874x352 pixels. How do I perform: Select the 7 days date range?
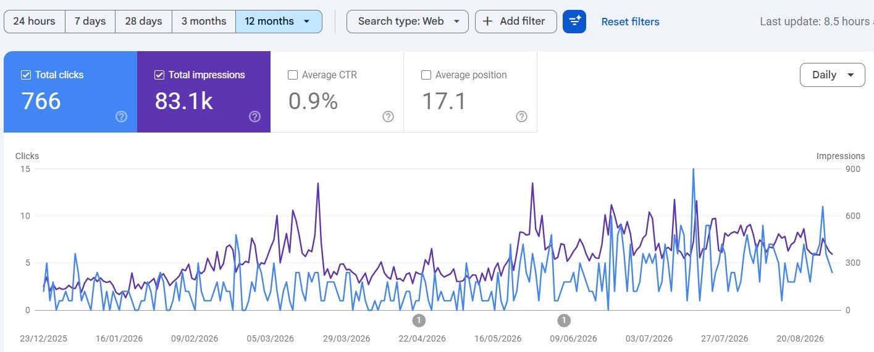pyautogui.click(x=90, y=22)
